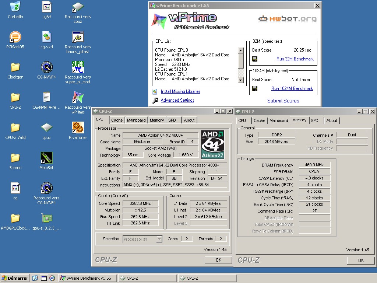The height and width of the screenshot is (283, 377).
Task: Open the Clockgen folder
Action: click(x=15, y=67)
